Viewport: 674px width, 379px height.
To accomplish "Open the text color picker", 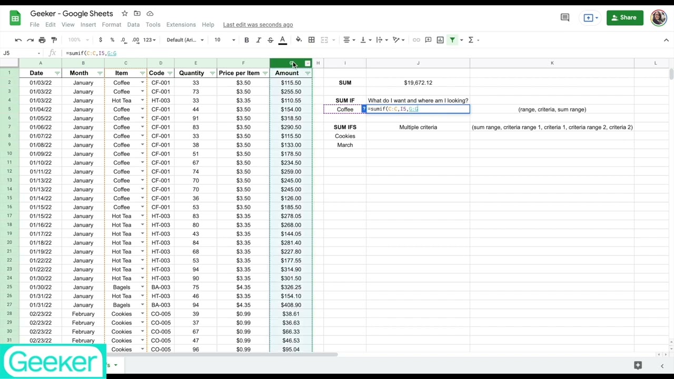I will tap(283, 40).
